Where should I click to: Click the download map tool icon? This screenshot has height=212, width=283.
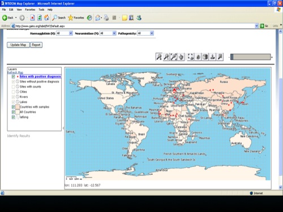(x=213, y=57)
